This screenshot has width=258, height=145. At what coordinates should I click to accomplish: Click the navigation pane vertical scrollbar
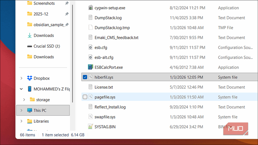pos(73,48)
